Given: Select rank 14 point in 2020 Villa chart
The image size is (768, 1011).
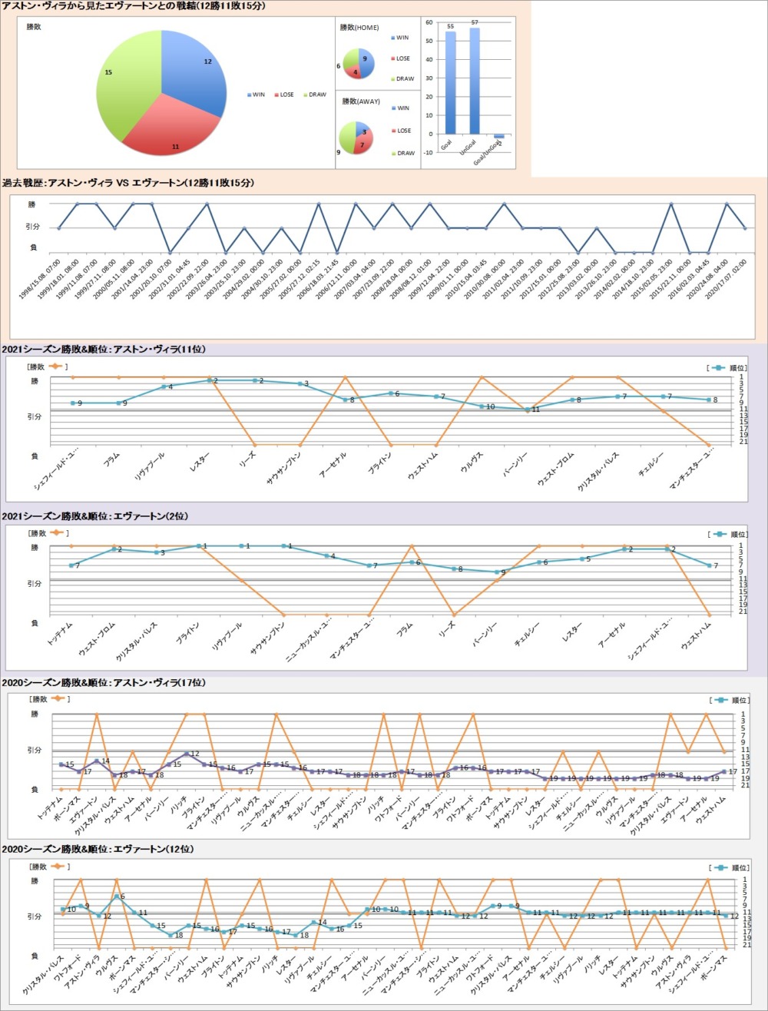Looking at the screenshot, I should coord(97,761).
